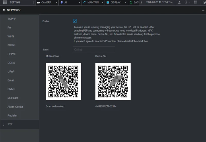Click the MAINTAIN gauge icon
Image resolution: width=206 pixels, height=142 pixels.
point(85,2)
